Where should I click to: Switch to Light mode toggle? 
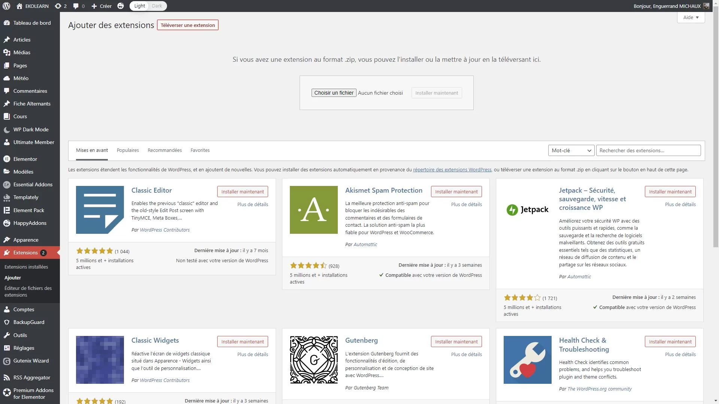coord(140,6)
